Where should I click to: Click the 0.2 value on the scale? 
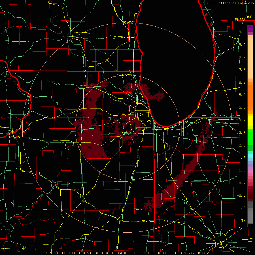click(x=242, y=183)
